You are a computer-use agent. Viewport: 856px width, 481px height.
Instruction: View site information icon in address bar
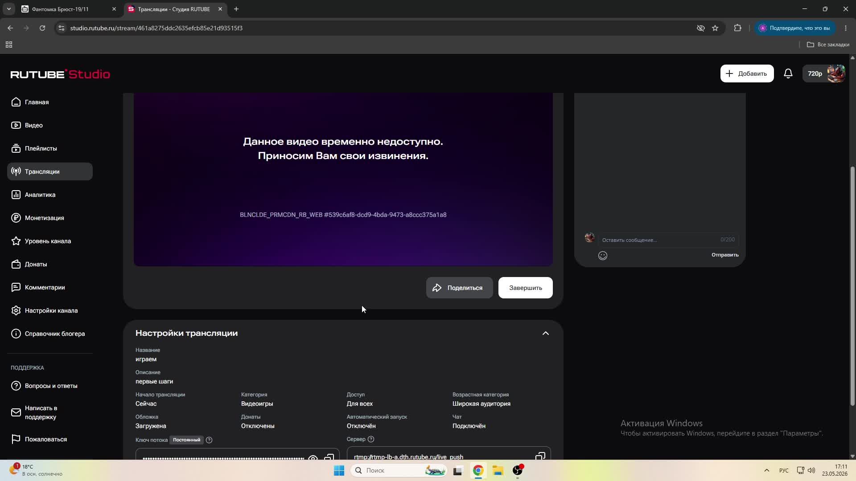coord(62,28)
